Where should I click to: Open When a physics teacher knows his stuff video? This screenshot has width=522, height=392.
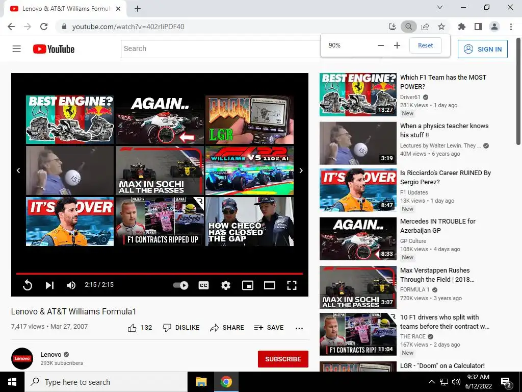point(444,130)
